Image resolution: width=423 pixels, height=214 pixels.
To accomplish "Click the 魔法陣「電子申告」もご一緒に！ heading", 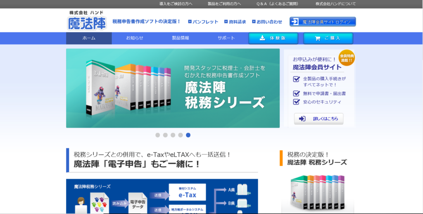I will [x=136, y=164].
